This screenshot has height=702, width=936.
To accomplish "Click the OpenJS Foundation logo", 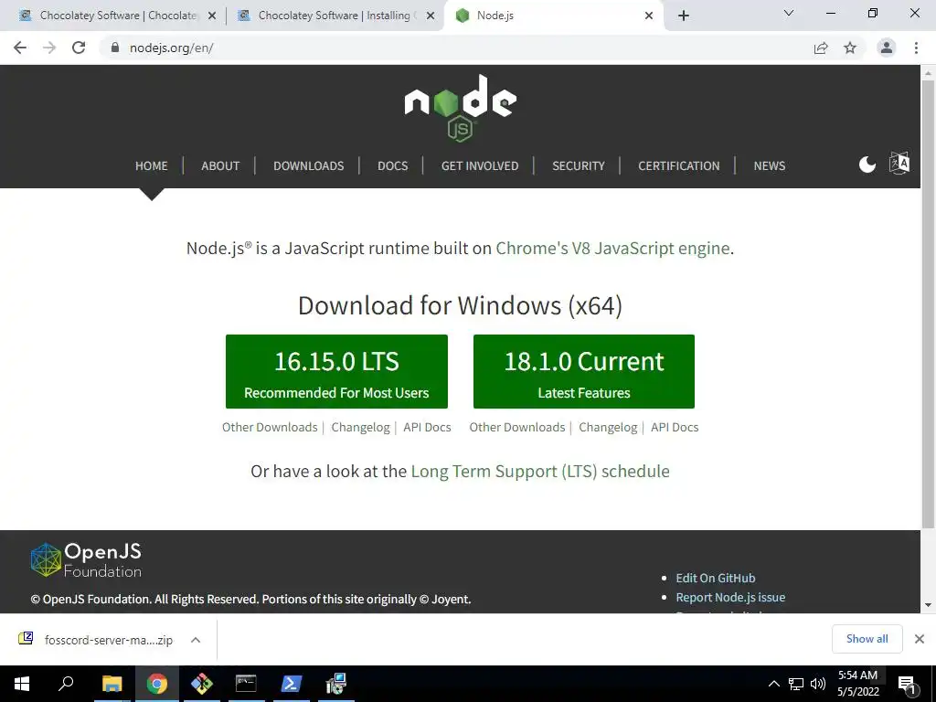I will 86,560.
